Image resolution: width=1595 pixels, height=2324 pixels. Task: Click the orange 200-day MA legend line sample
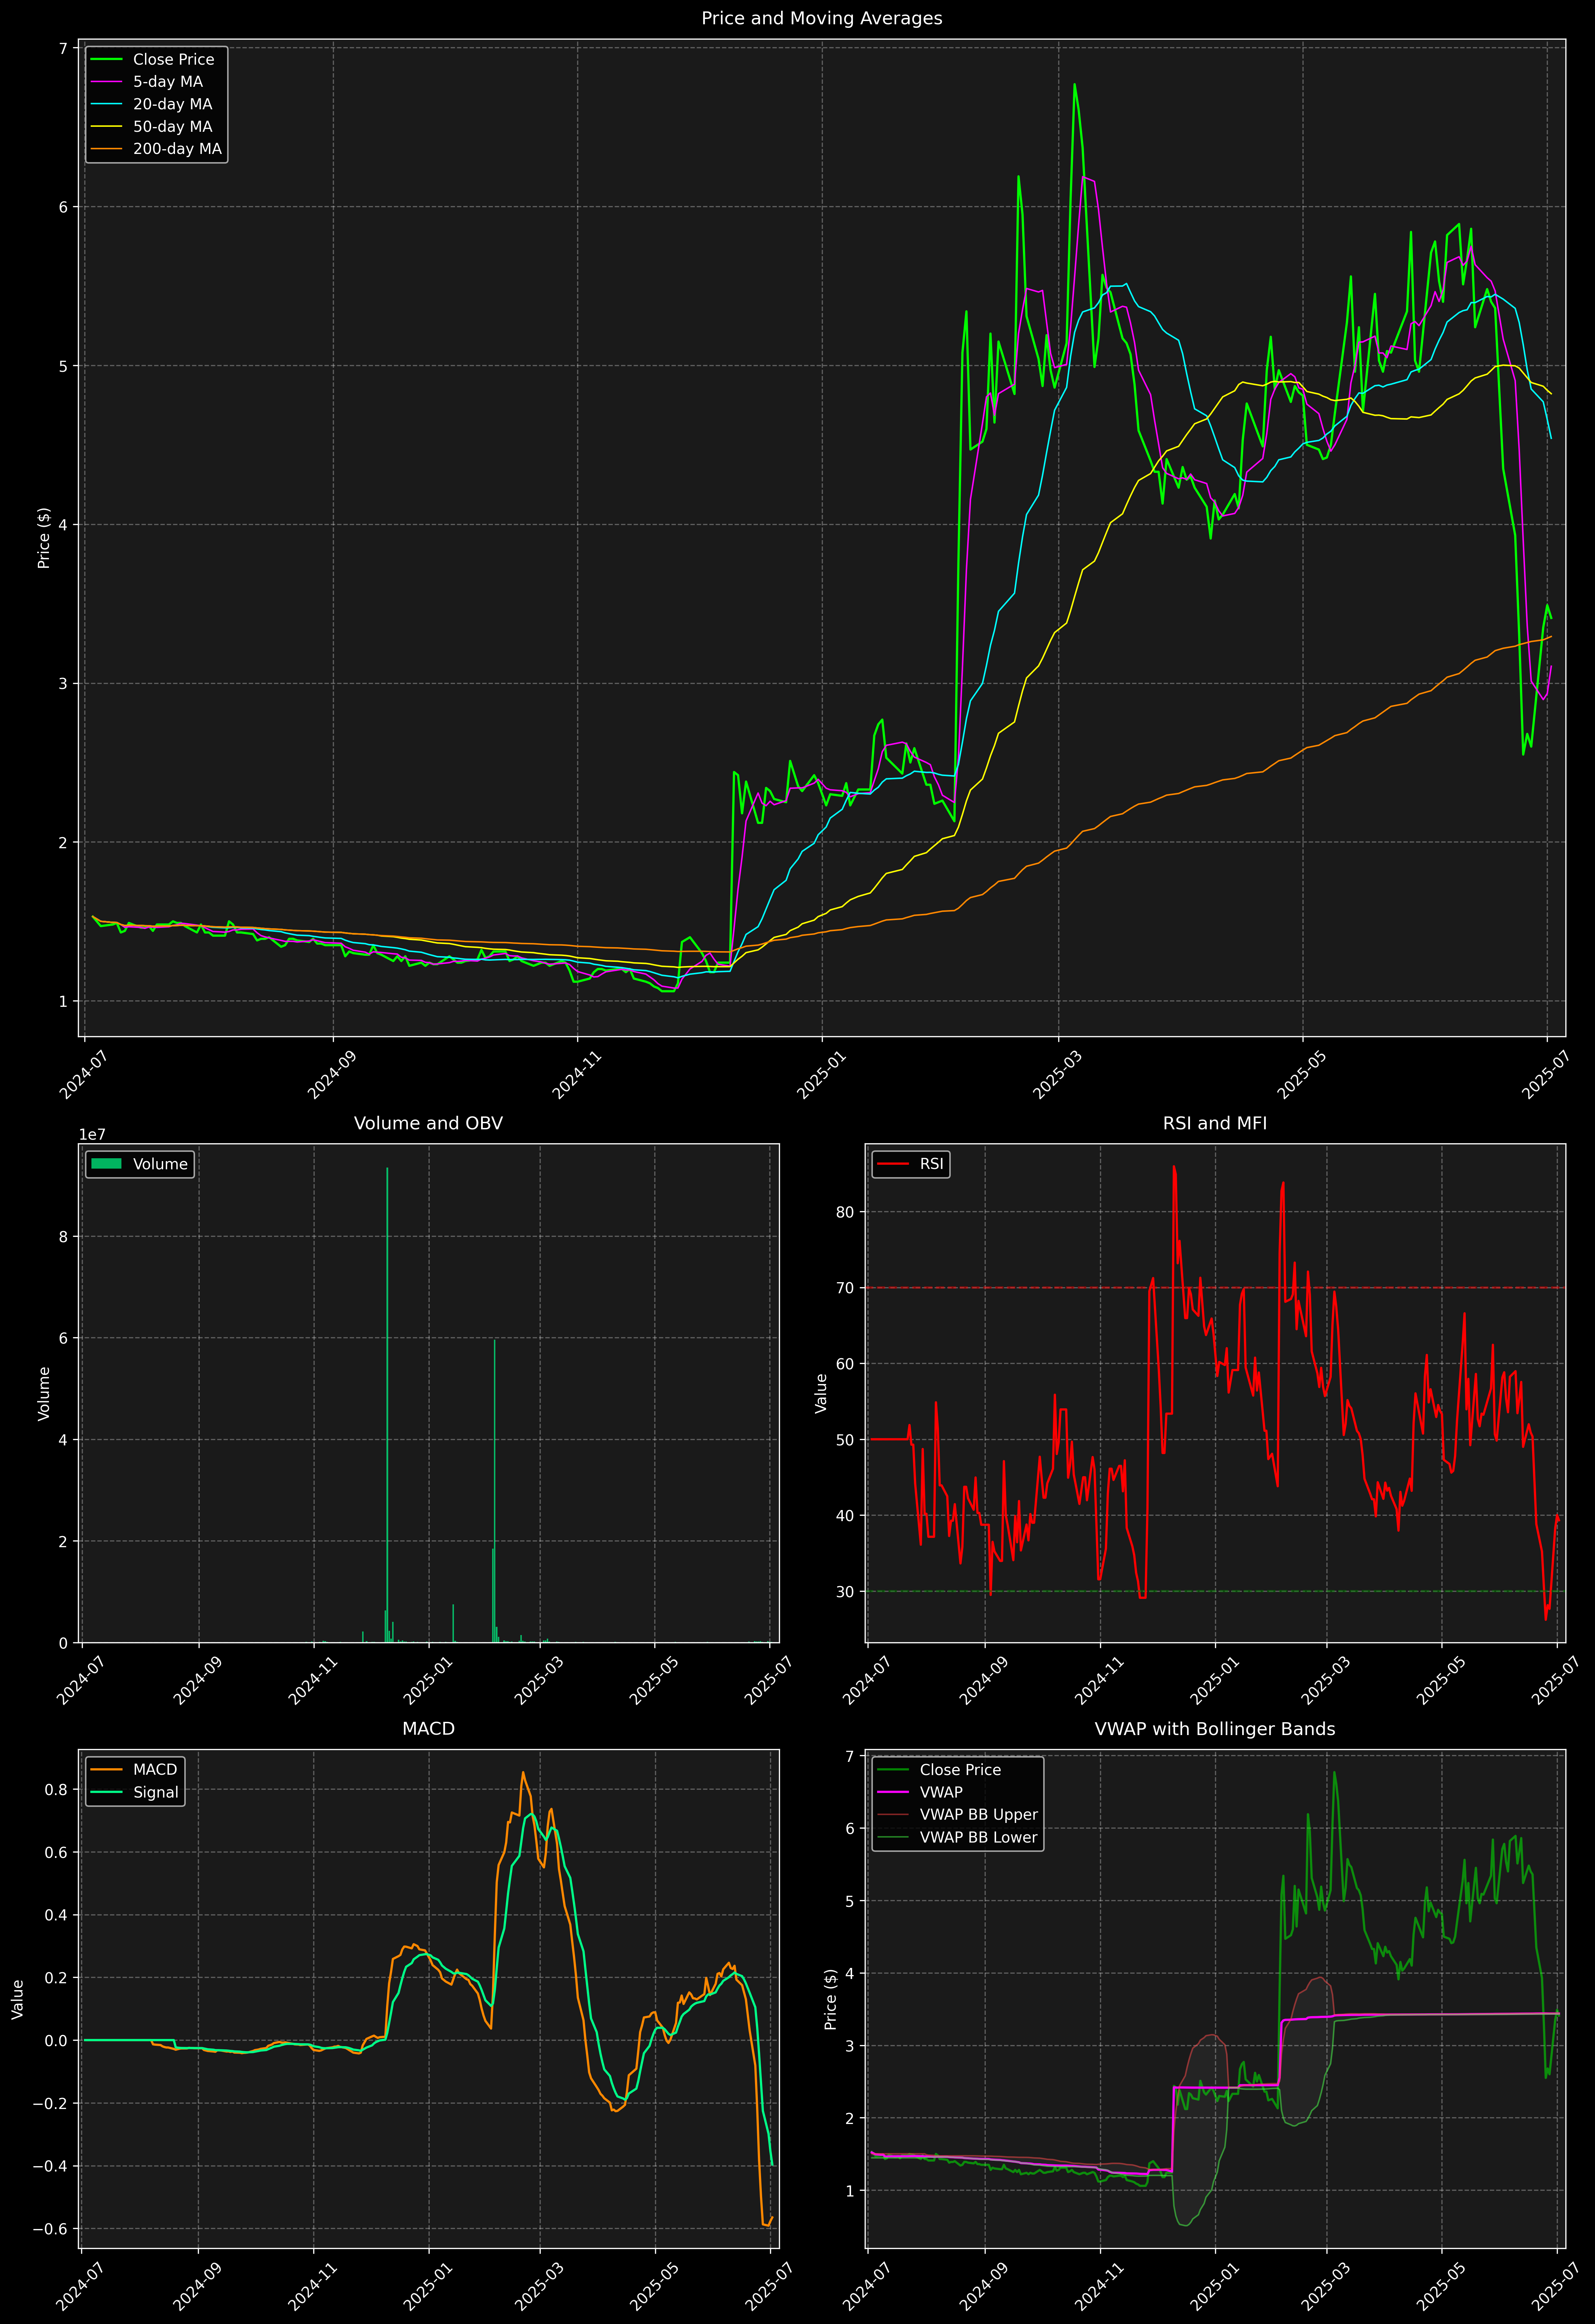pyautogui.click(x=107, y=149)
